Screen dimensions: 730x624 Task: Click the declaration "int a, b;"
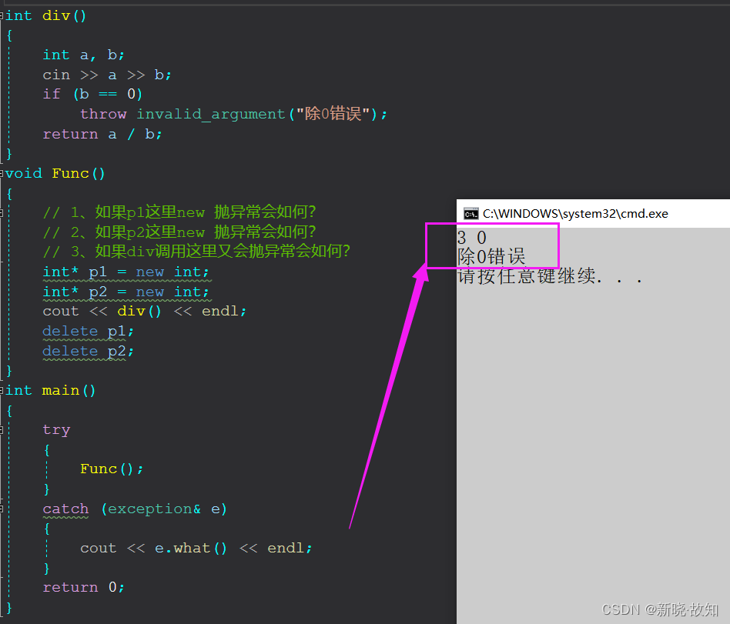[84, 55]
